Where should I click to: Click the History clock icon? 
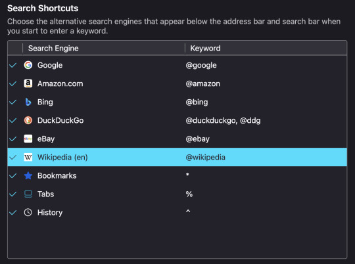pyautogui.click(x=28, y=212)
